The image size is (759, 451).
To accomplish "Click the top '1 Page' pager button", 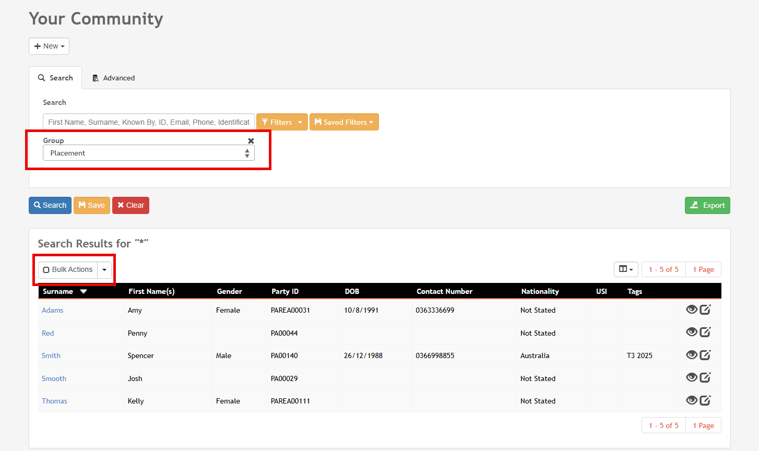I will (x=703, y=269).
